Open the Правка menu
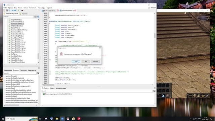Viewport: 215px width, 121px height. point(10,8)
